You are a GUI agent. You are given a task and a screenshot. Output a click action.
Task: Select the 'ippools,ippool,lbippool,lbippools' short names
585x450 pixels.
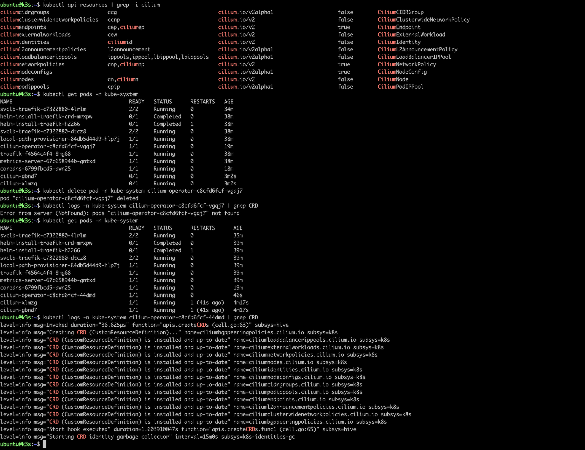158,57
